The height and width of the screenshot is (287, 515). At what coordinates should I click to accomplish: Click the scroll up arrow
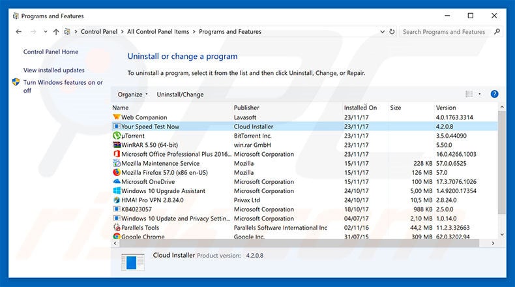501,107
